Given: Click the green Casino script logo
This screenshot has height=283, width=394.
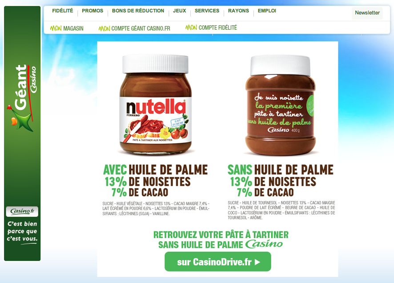Looking at the screenshot, I should pyautogui.click(x=264, y=244).
